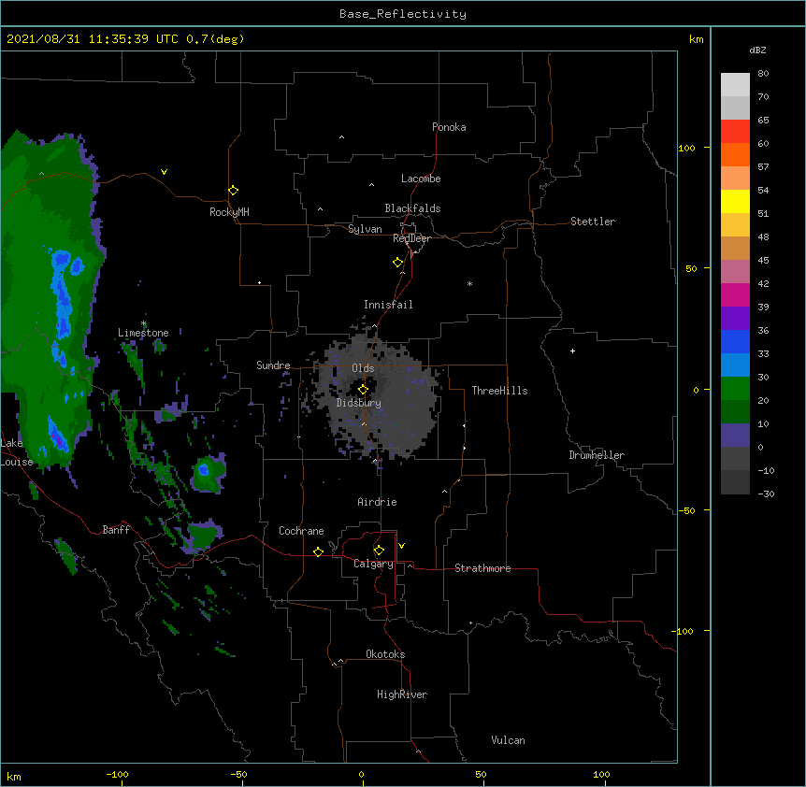Click the yellow radar site marker near Didsbury
The width and height of the screenshot is (806, 787).
(x=364, y=390)
